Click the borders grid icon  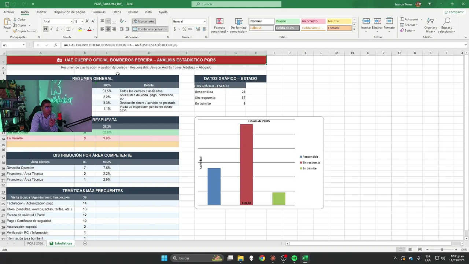click(x=69, y=29)
